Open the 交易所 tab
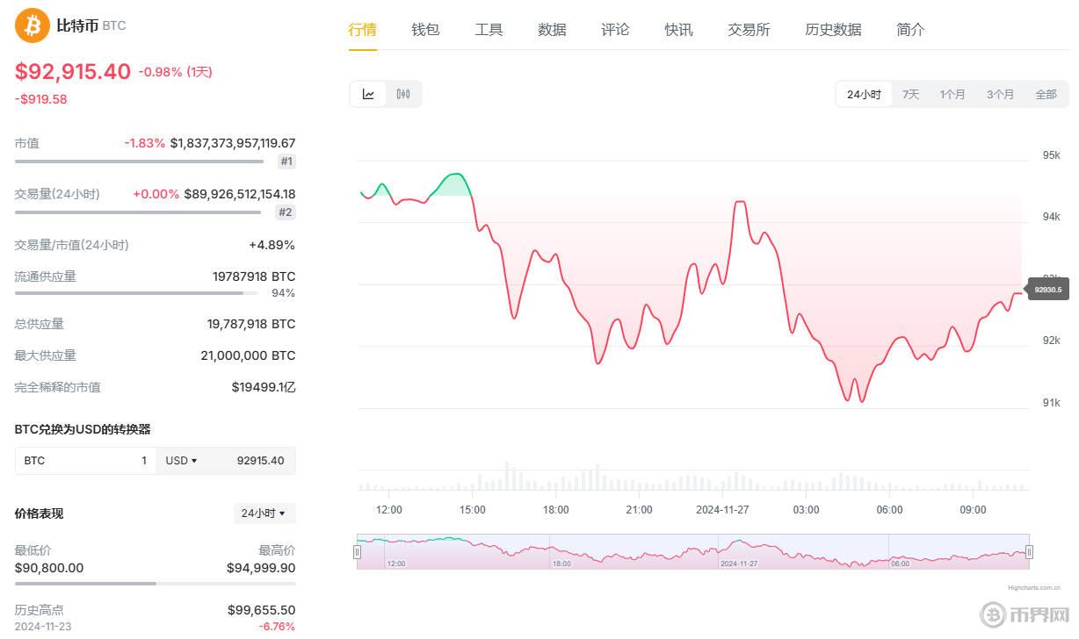This screenshot has height=639, width=1079. 749,29
